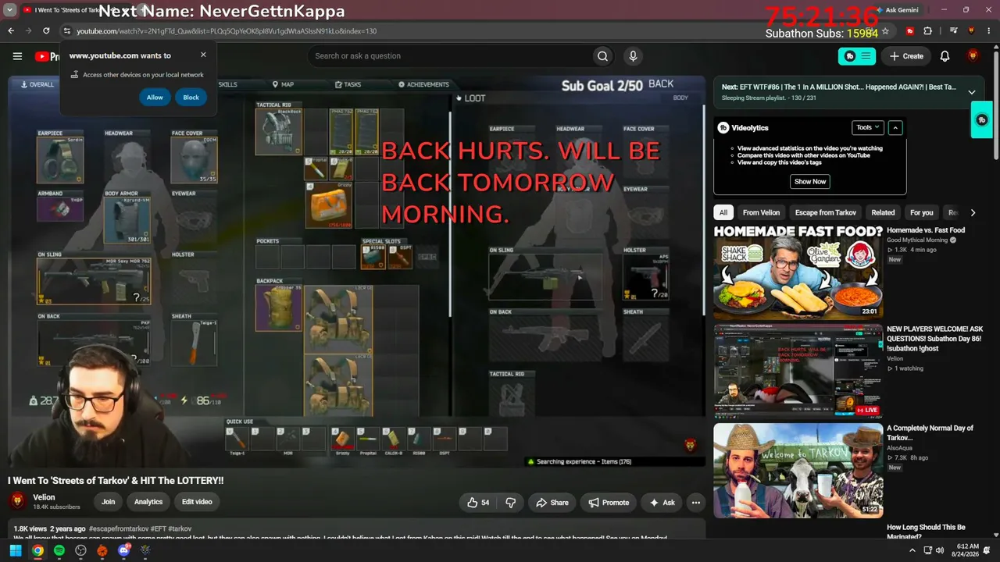Open How Long Should This Be Marinated title
1000x562 pixels.
pos(926,532)
